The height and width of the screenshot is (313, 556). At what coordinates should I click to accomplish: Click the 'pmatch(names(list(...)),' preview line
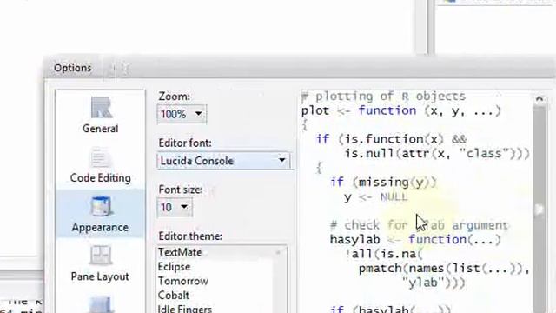444,269
